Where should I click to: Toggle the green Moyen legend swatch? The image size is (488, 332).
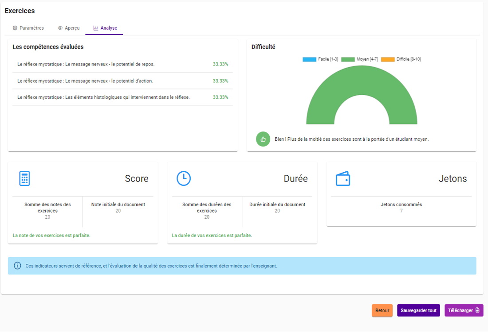[x=348, y=59]
